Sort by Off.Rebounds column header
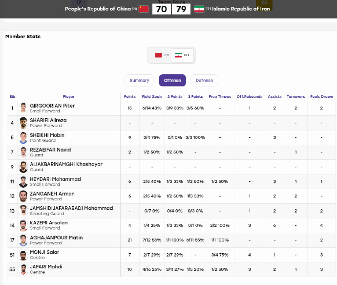 click(250, 97)
